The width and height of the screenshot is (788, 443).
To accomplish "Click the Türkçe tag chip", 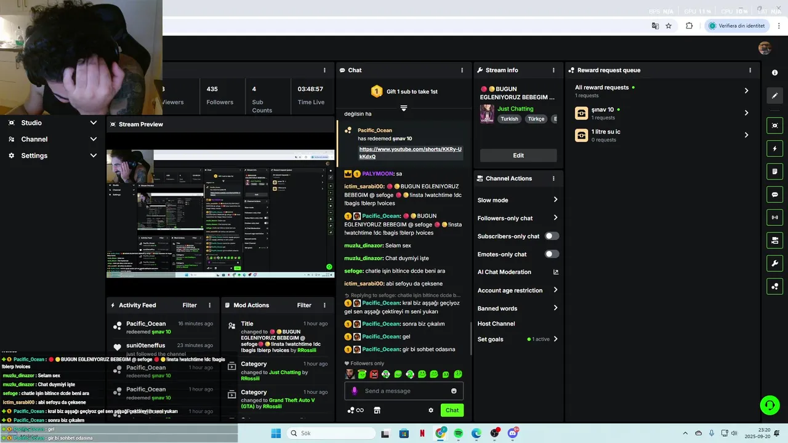I will point(536,119).
